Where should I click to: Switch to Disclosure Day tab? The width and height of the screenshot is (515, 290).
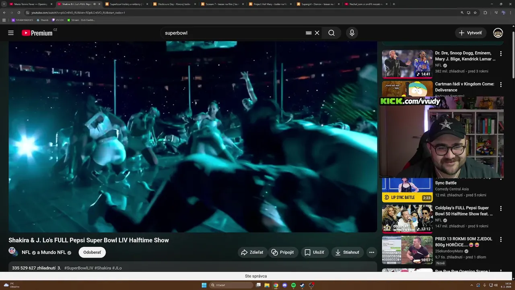click(x=175, y=4)
